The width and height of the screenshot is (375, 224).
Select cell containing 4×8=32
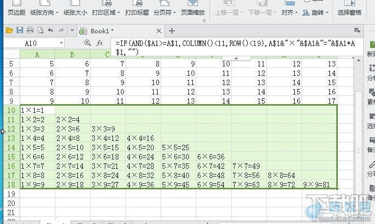point(143,175)
